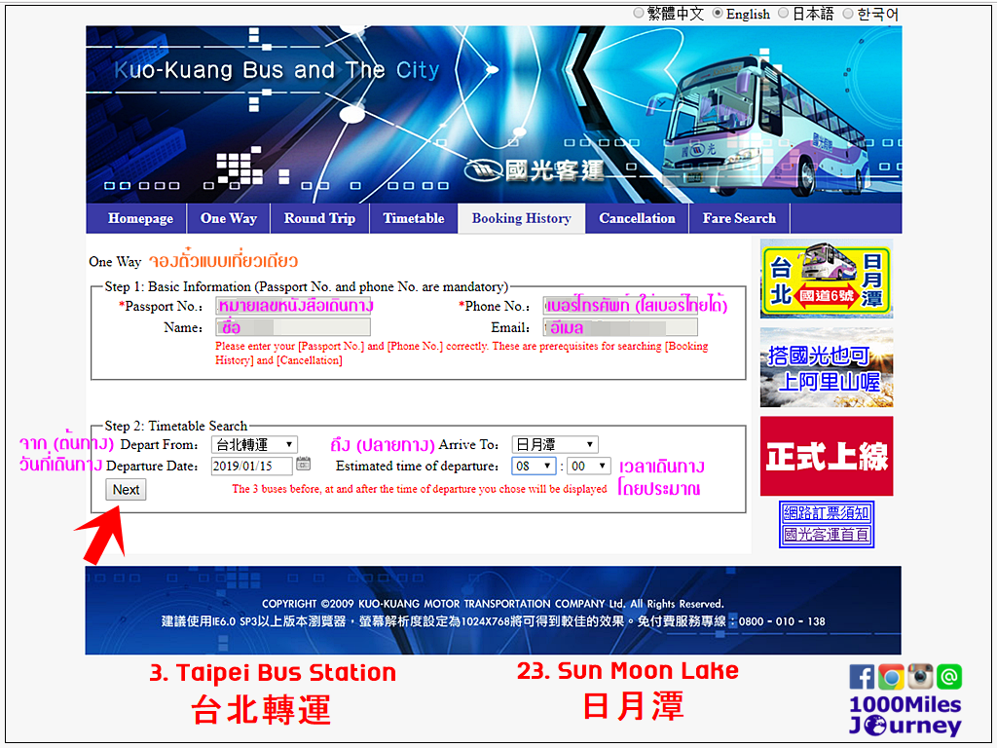This screenshot has height=748, width=997.
Task: Focus the Name input field
Action: click(293, 327)
